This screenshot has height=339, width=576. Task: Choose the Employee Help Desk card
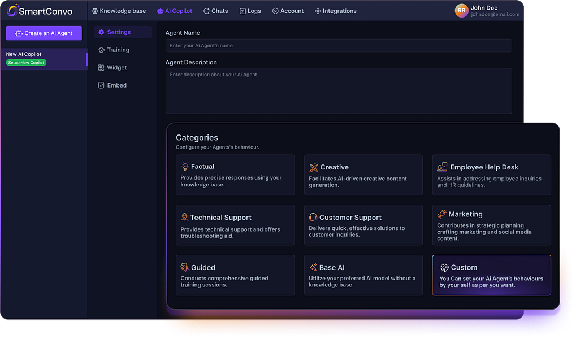click(x=492, y=175)
